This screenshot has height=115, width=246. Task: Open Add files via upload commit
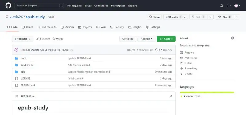click(x=79, y=65)
